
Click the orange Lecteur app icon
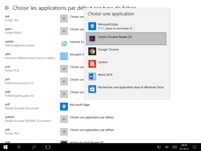click(92, 64)
